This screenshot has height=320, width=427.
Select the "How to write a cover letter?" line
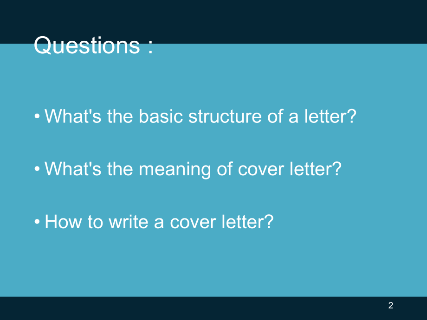tap(159, 222)
